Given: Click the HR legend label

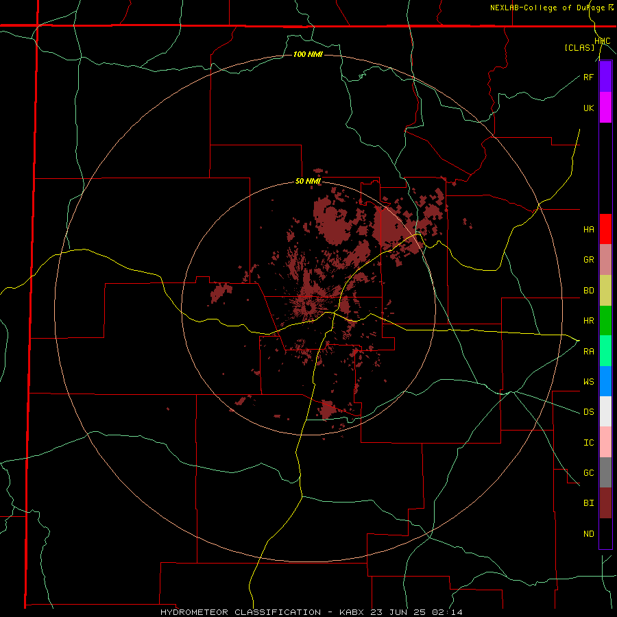Looking at the screenshot, I should click(588, 321).
